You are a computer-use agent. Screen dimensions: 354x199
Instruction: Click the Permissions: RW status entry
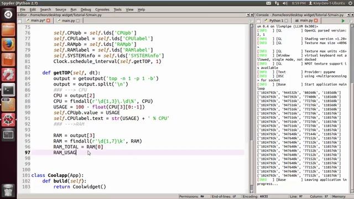point(191,197)
